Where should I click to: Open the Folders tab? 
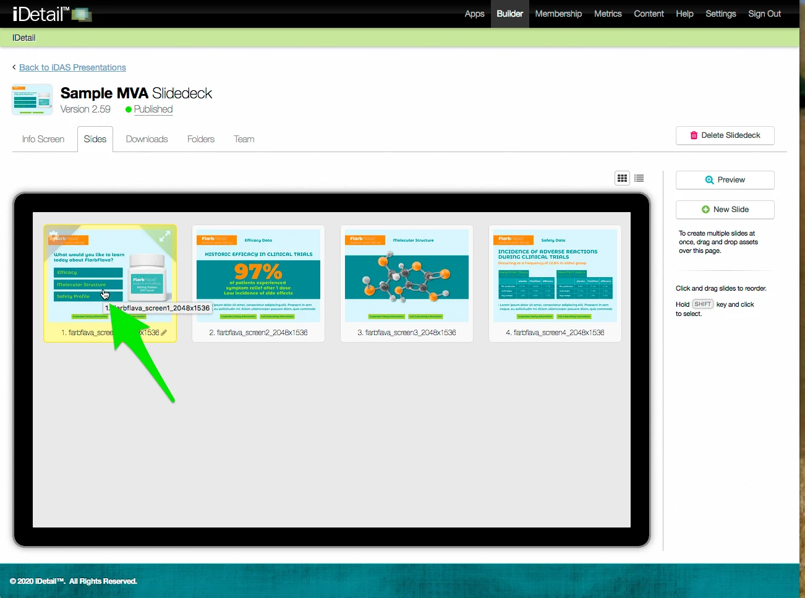tap(201, 139)
